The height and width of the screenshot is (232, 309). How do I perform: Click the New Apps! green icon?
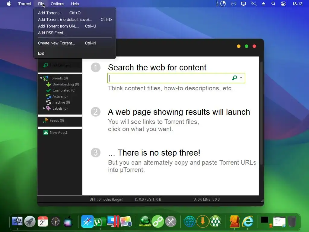click(46, 133)
